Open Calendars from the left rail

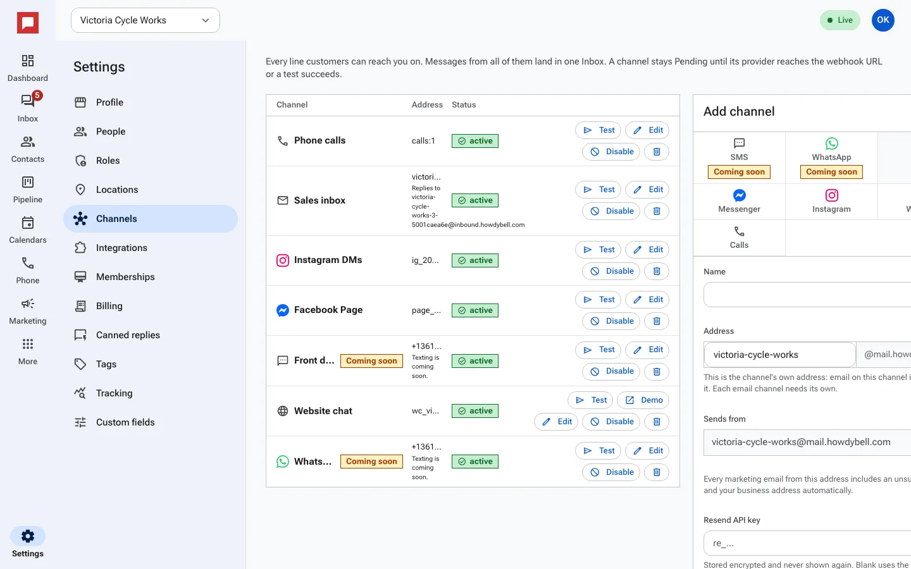tap(28, 230)
